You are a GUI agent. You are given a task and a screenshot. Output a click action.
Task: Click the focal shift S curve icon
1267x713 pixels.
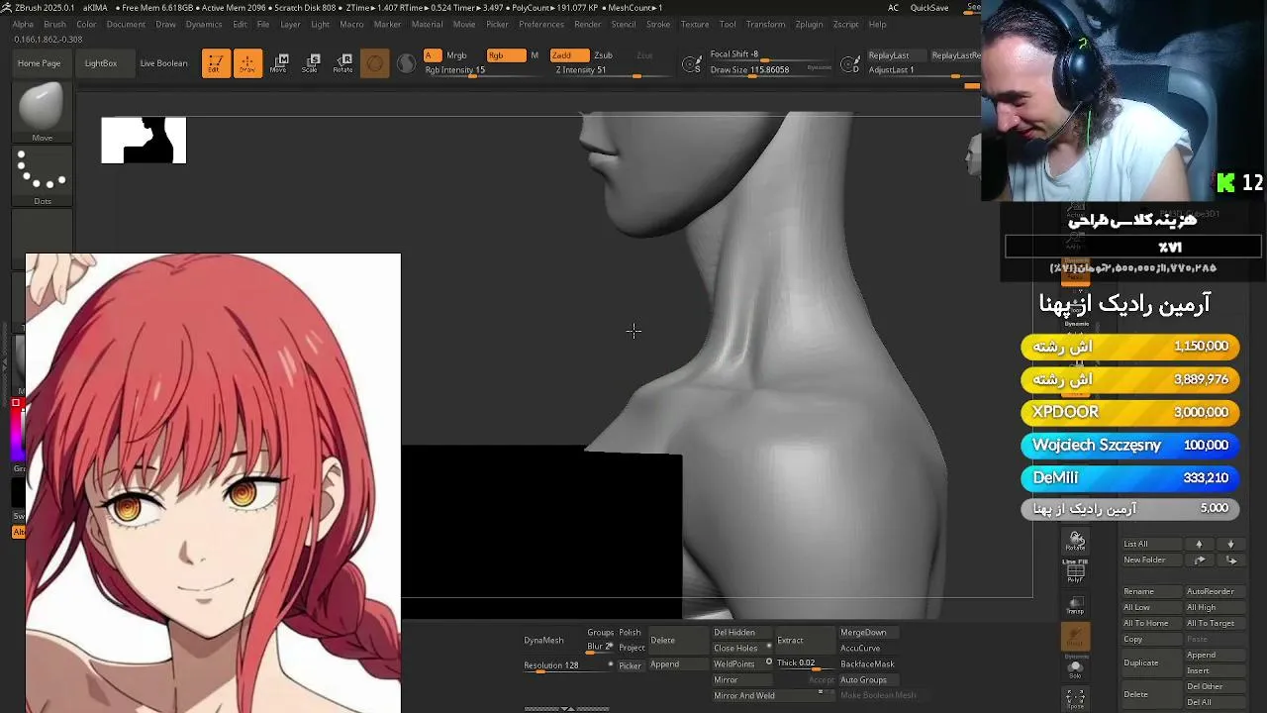pyautogui.click(x=693, y=64)
